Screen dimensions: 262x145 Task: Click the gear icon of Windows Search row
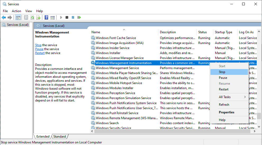pos(93,123)
